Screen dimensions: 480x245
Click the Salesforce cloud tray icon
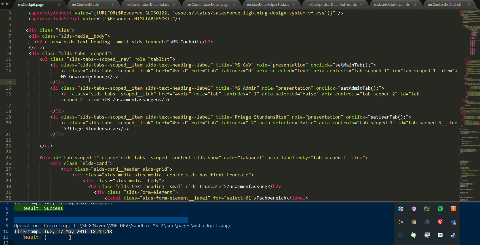tap(401, 235)
